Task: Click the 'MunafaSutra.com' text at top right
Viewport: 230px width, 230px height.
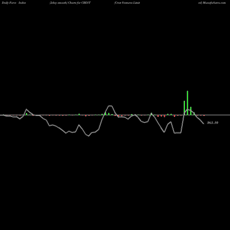Action: point(214,3)
